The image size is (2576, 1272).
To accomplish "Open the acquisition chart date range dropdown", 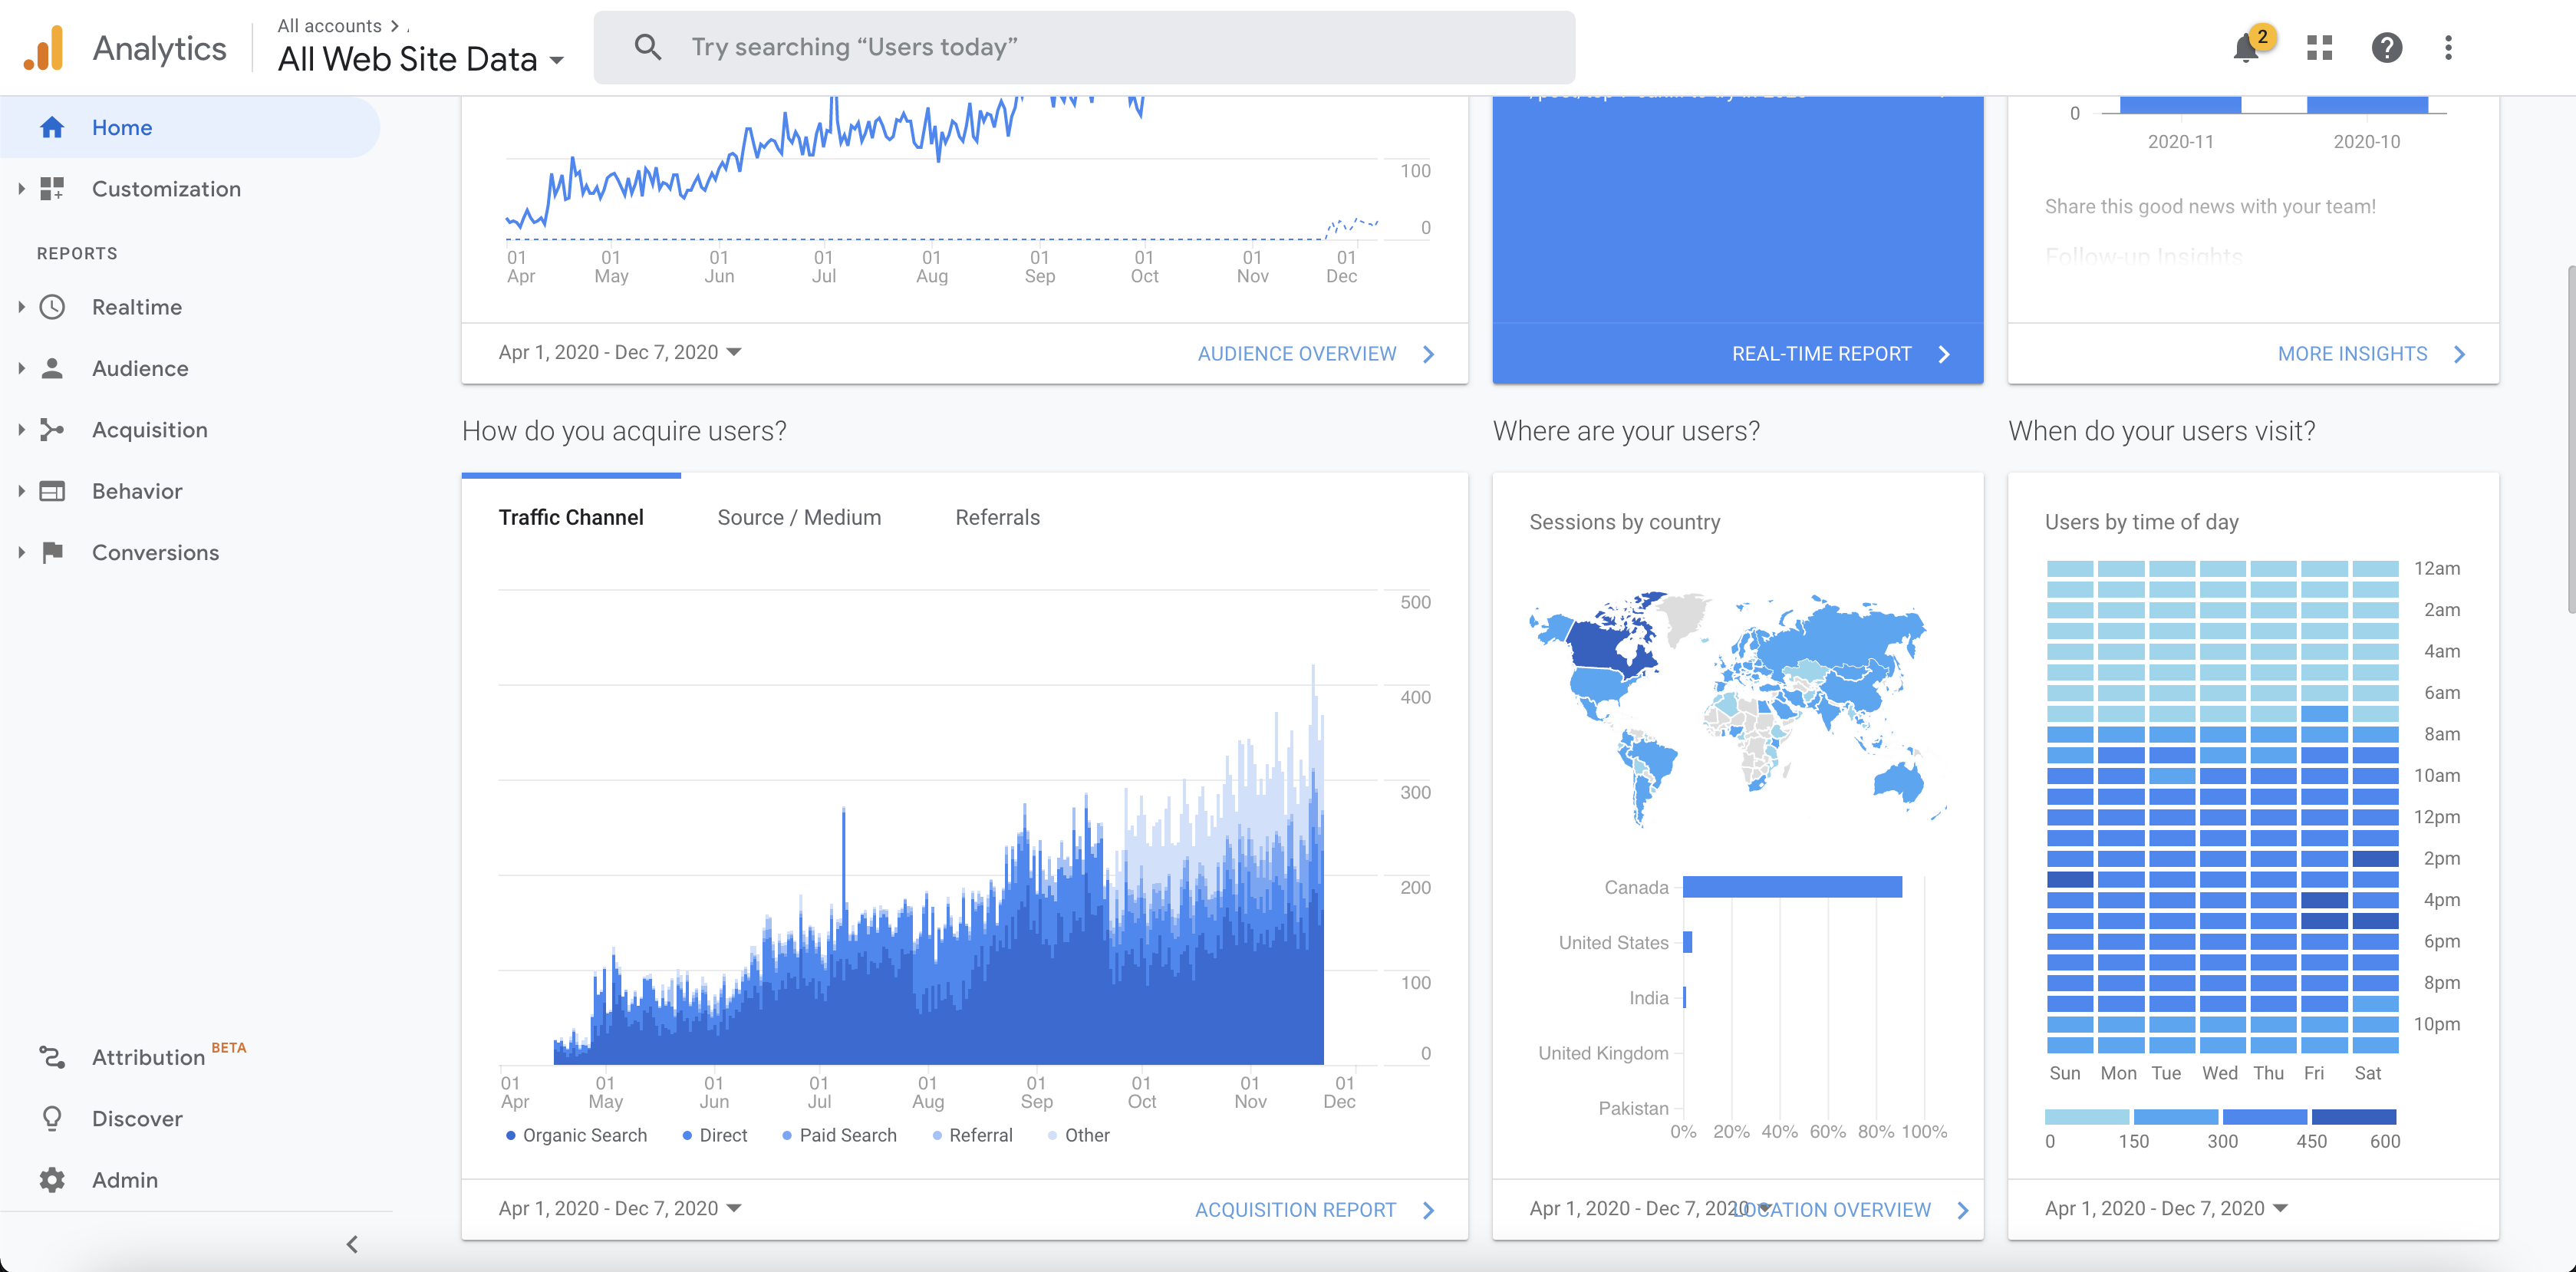I will pyautogui.click(x=620, y=1208).
